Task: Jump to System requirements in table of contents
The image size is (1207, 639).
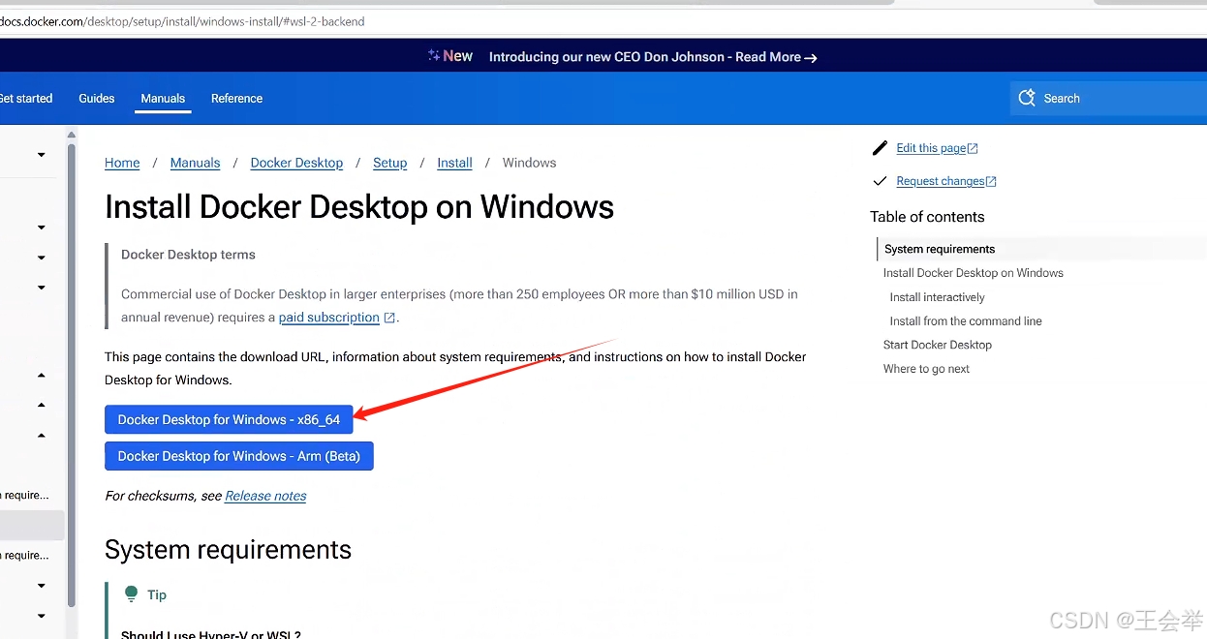Action: 940,249
